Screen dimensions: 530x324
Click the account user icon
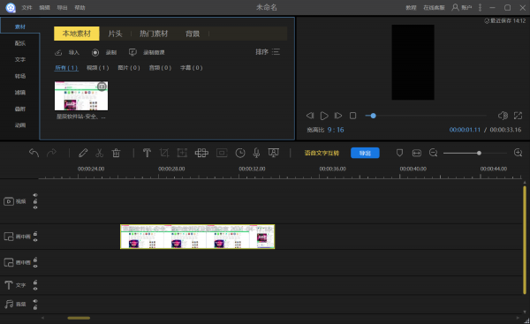click(455, 7)
